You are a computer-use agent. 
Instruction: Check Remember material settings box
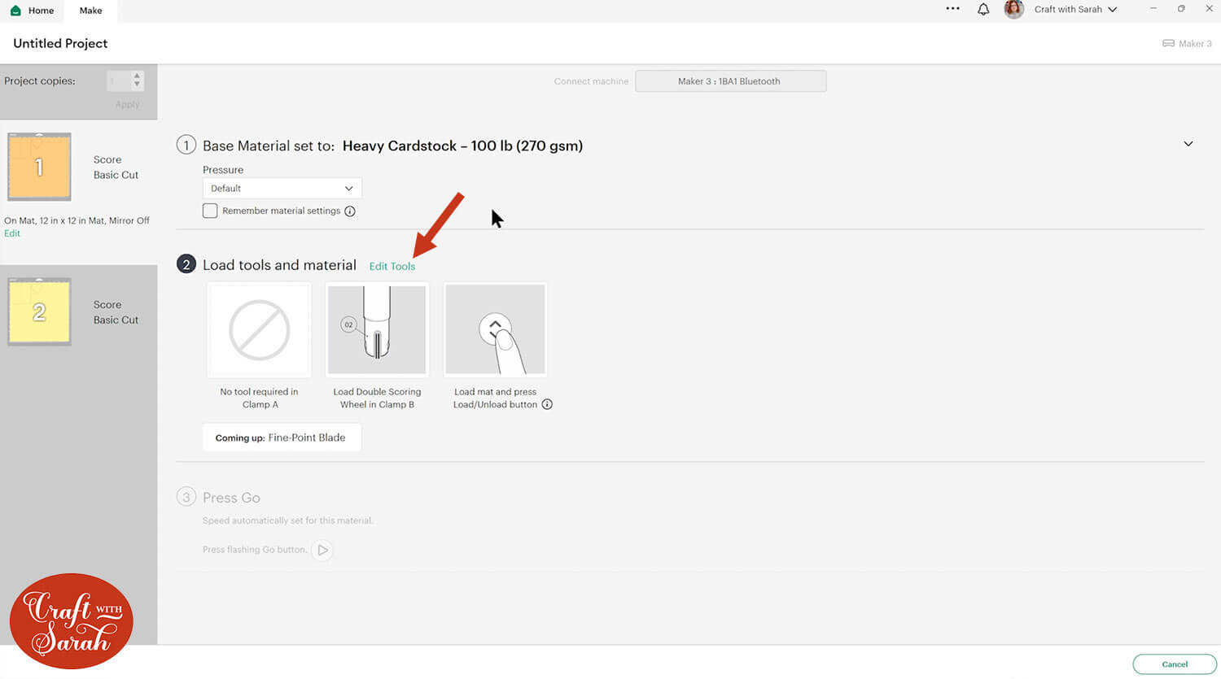(210, 211)
